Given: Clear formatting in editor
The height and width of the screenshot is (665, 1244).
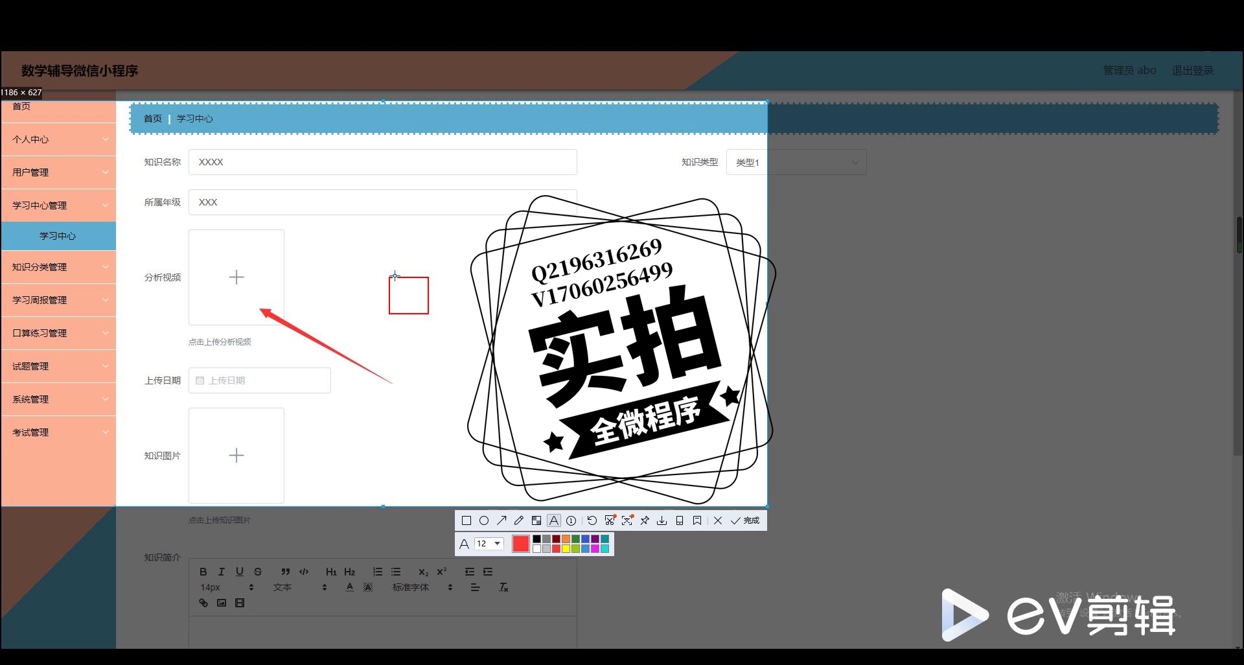Looking at the screenshot, I should [x=503, y=587].
